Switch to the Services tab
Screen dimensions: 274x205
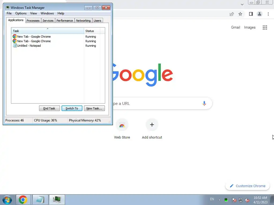[x=48, y=21]
